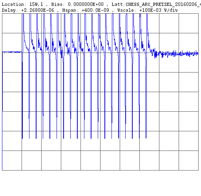
Task: Click the Hspan +400.0E-09 value
Action: click(x=95, y=10)
